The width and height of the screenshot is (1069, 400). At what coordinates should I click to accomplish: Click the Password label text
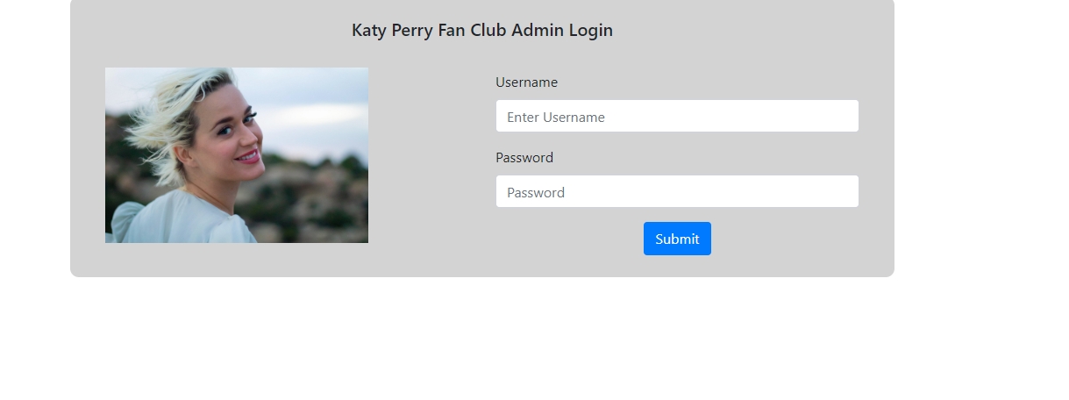[x=524, y=158]
